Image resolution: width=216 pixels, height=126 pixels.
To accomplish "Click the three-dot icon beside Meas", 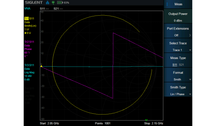I will tap(167, 4).
